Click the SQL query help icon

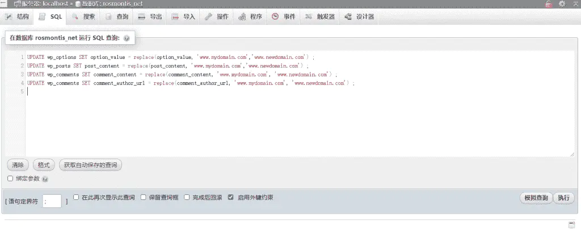(127, 38)
